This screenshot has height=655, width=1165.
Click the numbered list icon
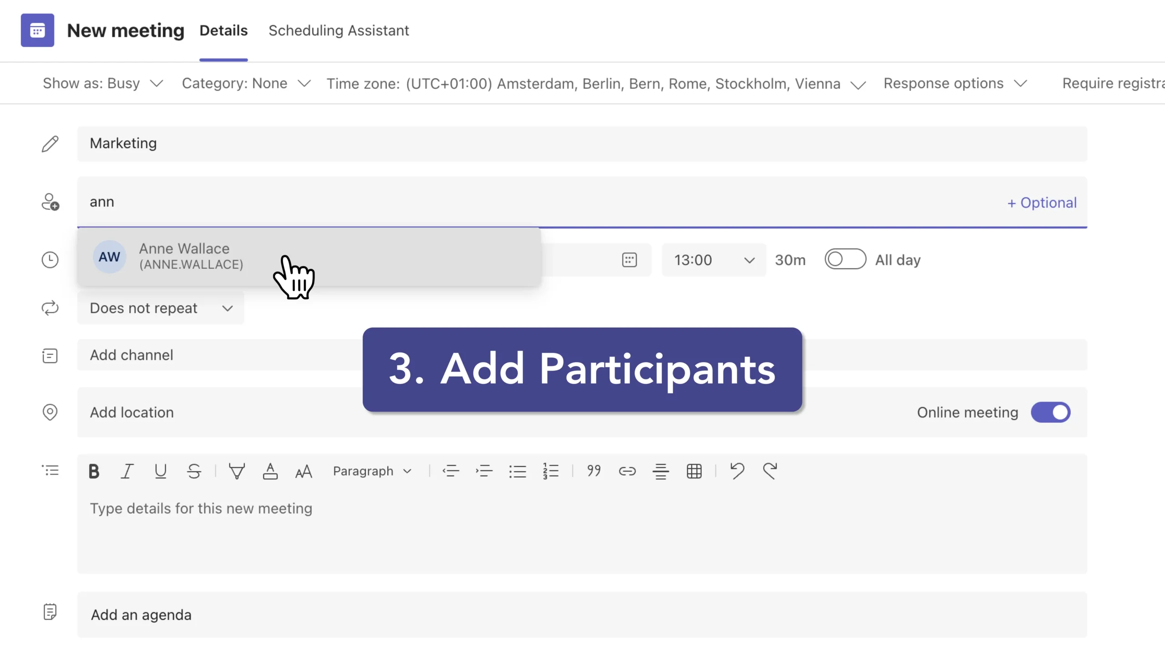(551, 471)
